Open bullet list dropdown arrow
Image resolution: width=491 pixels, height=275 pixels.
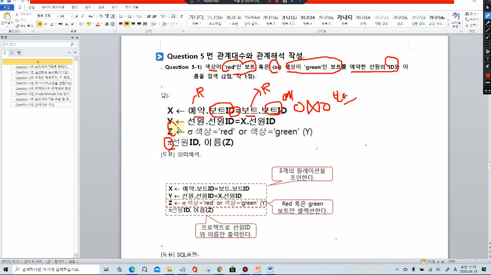click(125, 16)
